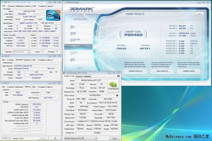212x141 pixels.
Task: Click the NVIDIA logo in GPU-Z
Action: [113, 86]
